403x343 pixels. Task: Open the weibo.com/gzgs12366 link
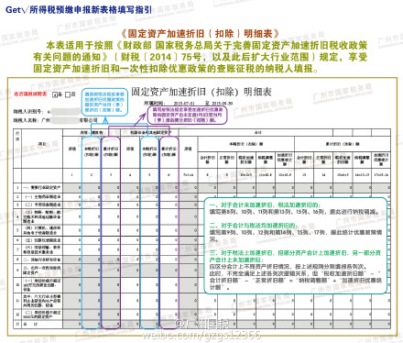201,335
